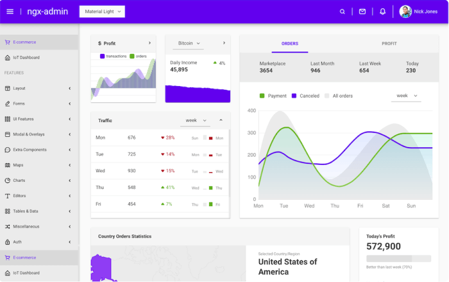449x282 pixels.
Task: Expand the UI Features menu chevron
Action: [69, 119]
